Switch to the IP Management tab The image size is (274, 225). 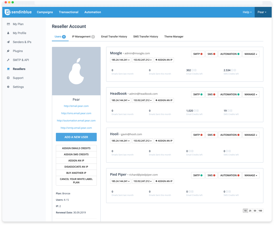pos(83,37)
